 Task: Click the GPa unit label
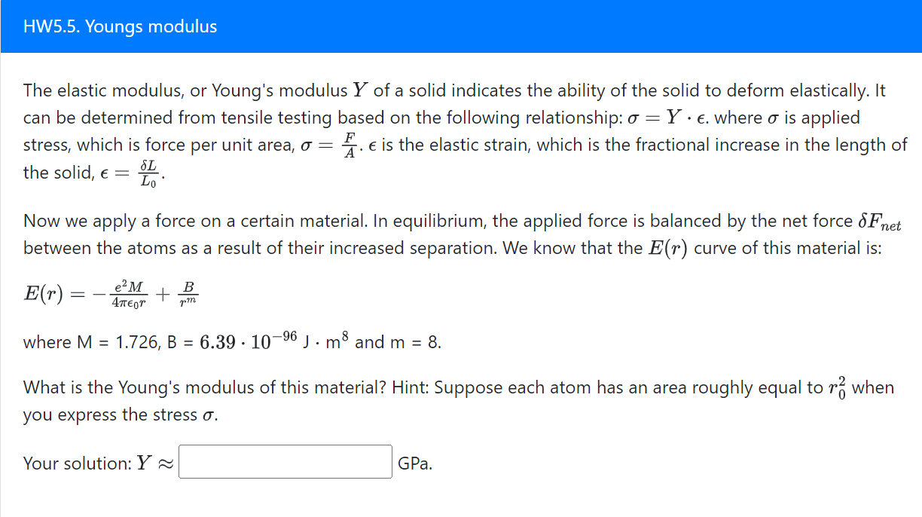(x=415, y=463)
